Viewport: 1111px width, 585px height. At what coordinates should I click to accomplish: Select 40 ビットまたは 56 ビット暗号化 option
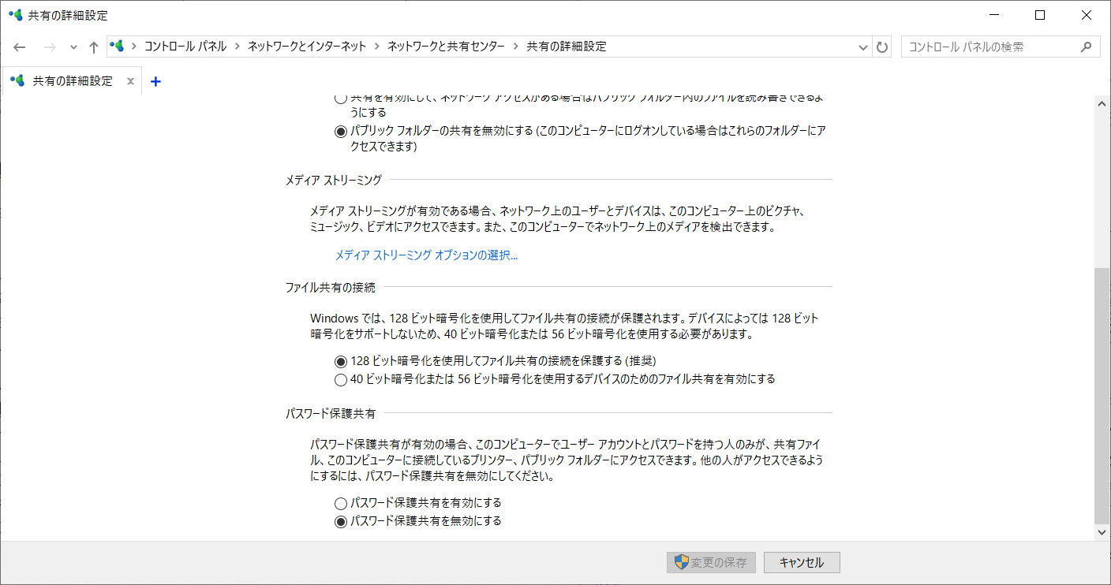click(341, 379)
